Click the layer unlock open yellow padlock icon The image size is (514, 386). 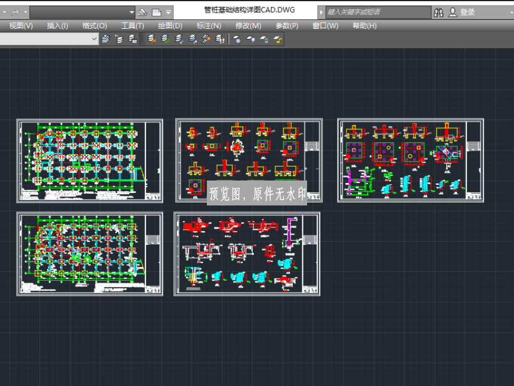tap(278, 39)
